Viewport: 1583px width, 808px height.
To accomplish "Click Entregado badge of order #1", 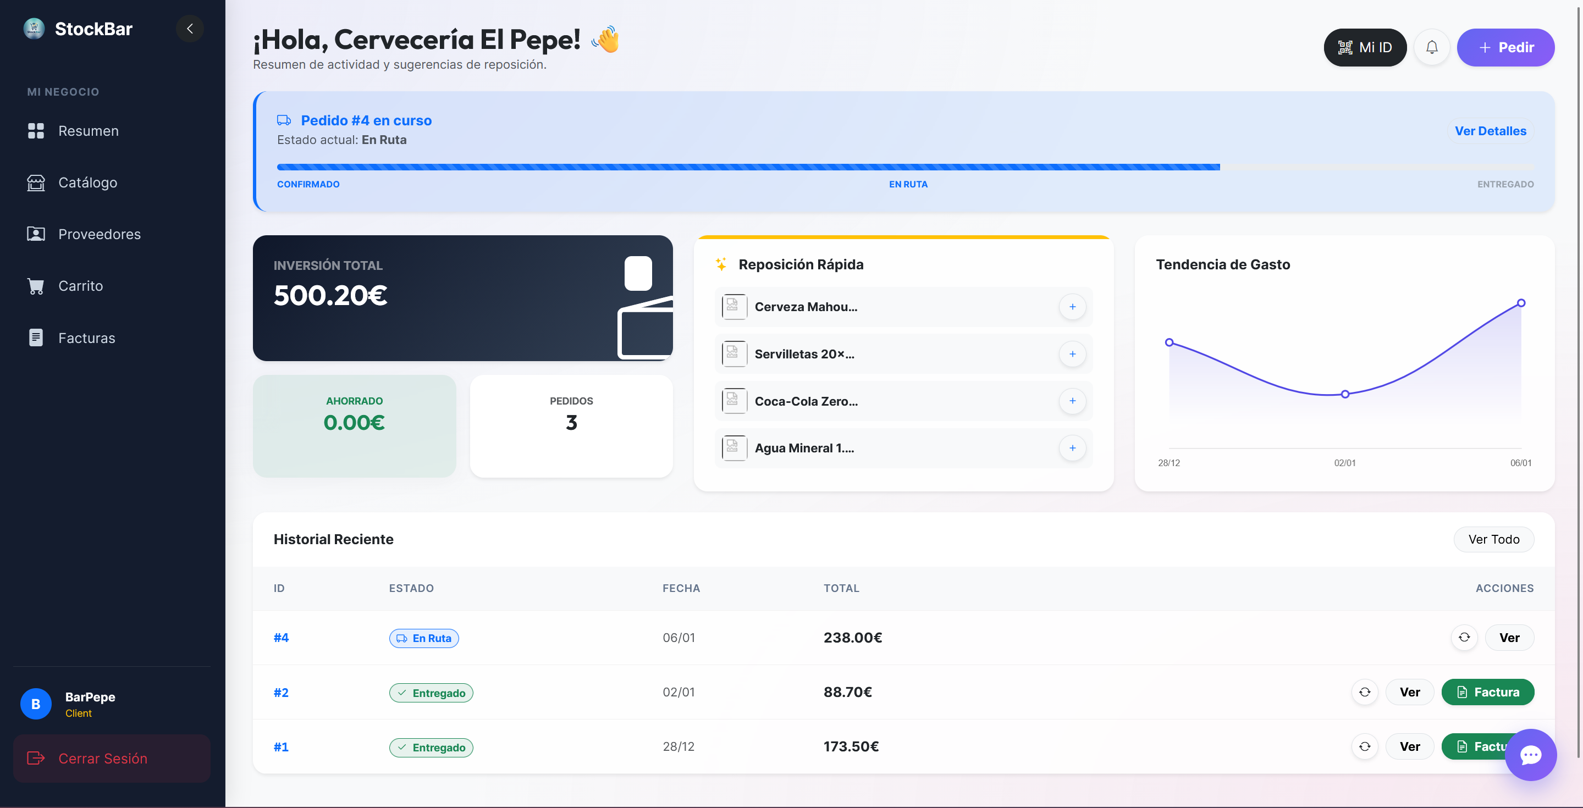I will click(431, 747).
